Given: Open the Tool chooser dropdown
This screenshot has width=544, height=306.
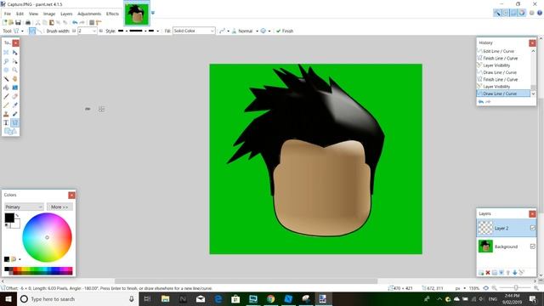Looking at the screenshot, I should [x=19, y=31].
